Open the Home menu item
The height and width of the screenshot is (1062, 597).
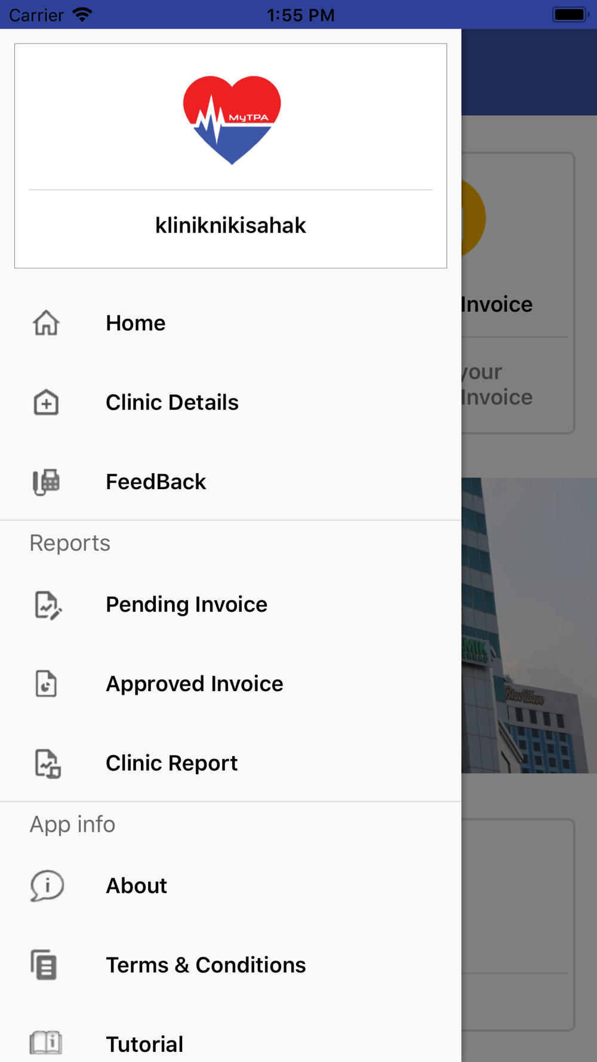click(x=230, y=323)
